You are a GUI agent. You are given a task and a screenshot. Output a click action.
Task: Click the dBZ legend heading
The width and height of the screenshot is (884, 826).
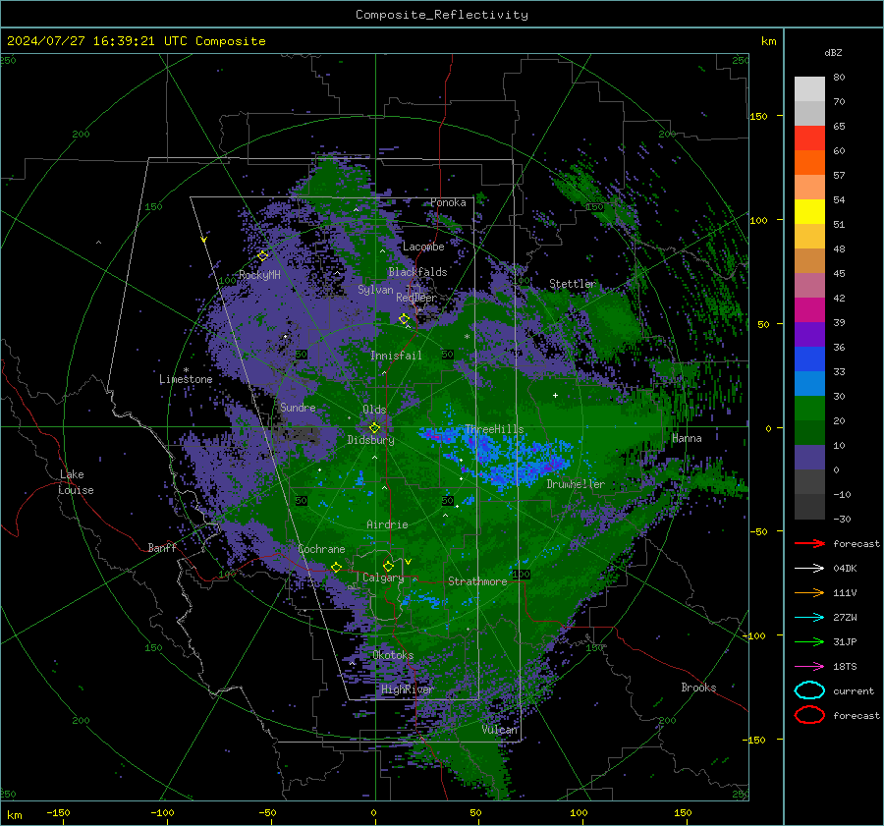[x=833, y=52]
